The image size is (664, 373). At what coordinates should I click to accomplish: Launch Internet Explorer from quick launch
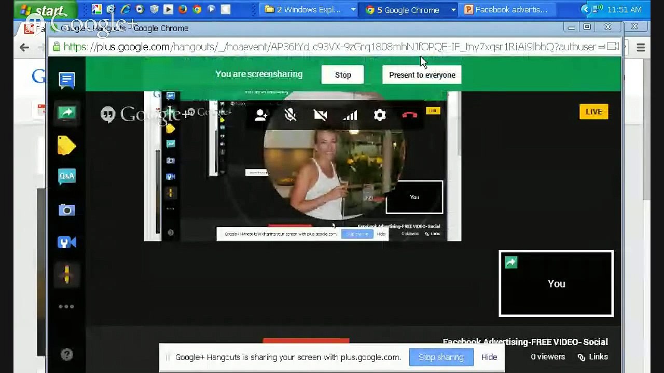click(125, 9)
